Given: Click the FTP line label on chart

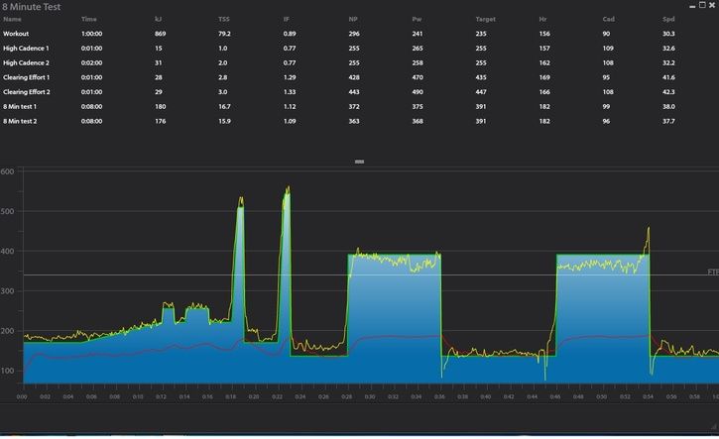Looking at the screenshot, I should (x=712, y=272).
